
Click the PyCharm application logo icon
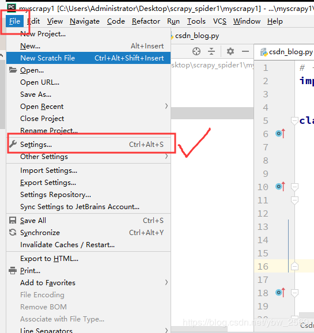(12, 7)
